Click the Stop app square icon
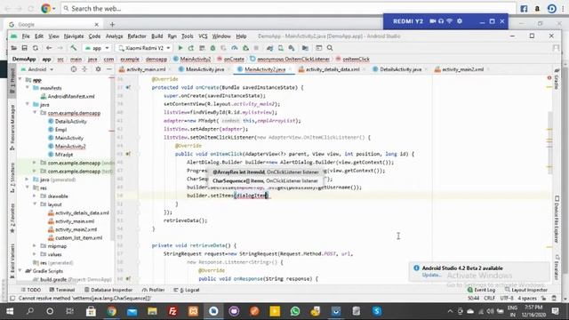Image resolution: width=569 pixels, height=320 pixels. click(x=256, y=48)
